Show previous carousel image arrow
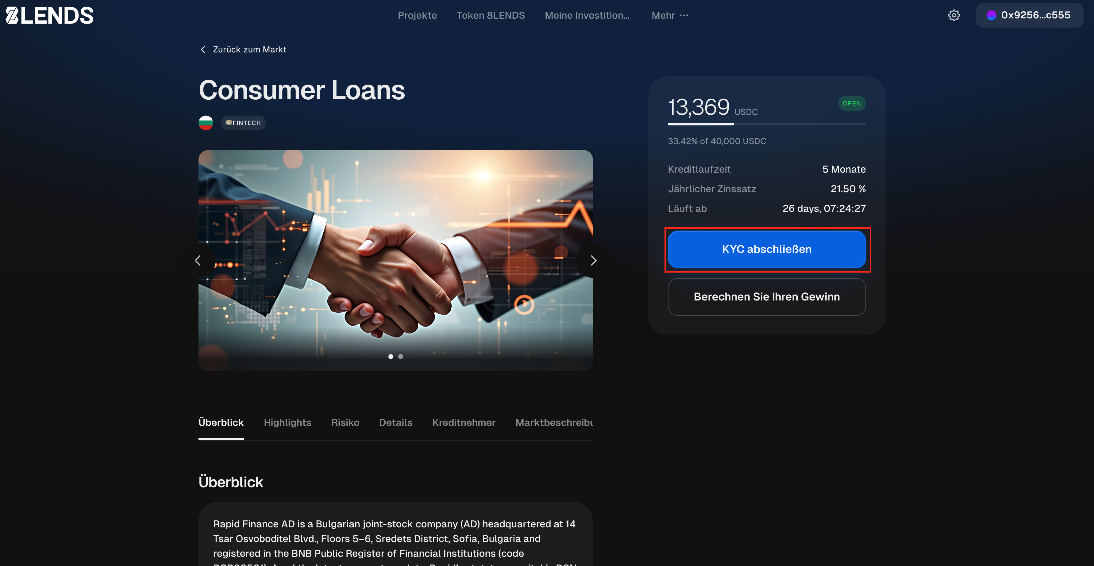The height and width of the screenshot is (566, 1094). click(198, 261)
